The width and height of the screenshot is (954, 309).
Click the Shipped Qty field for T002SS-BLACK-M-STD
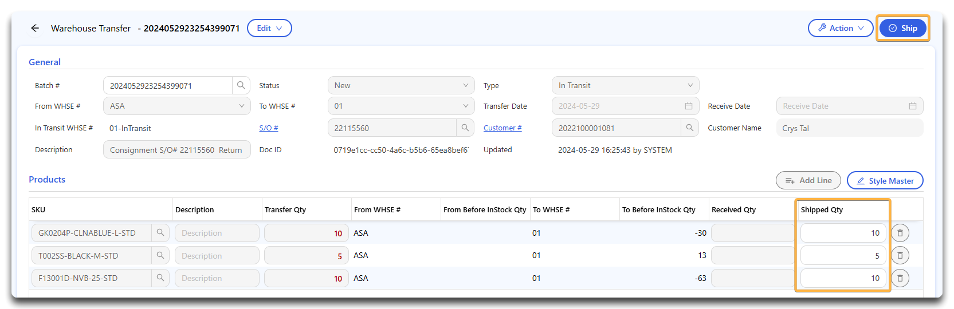pyautogui.click(x=843, y=256)
